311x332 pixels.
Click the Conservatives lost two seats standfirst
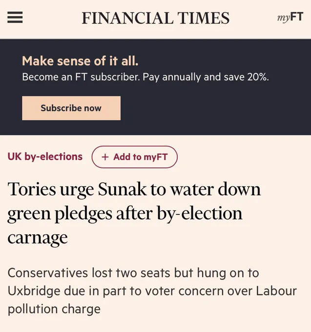click(x=152, y=290)
